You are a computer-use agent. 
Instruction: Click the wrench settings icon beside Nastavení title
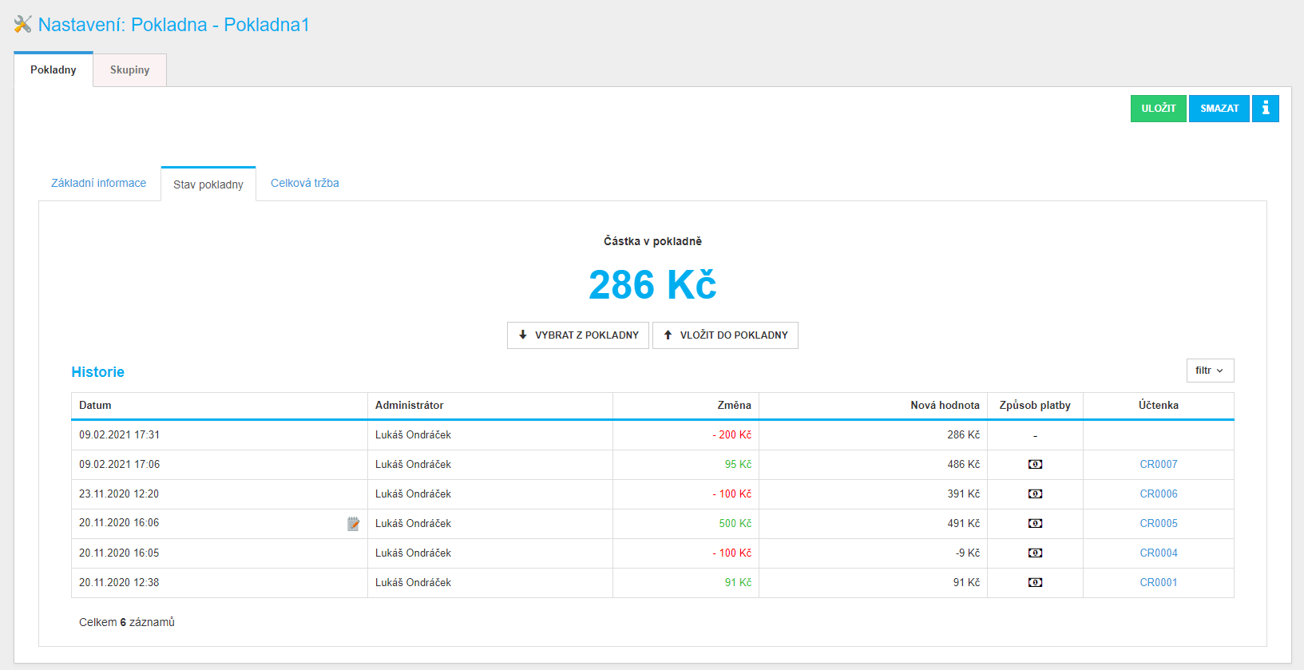[23, 25]
